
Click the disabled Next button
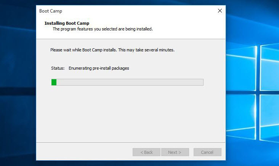(175, 152)
